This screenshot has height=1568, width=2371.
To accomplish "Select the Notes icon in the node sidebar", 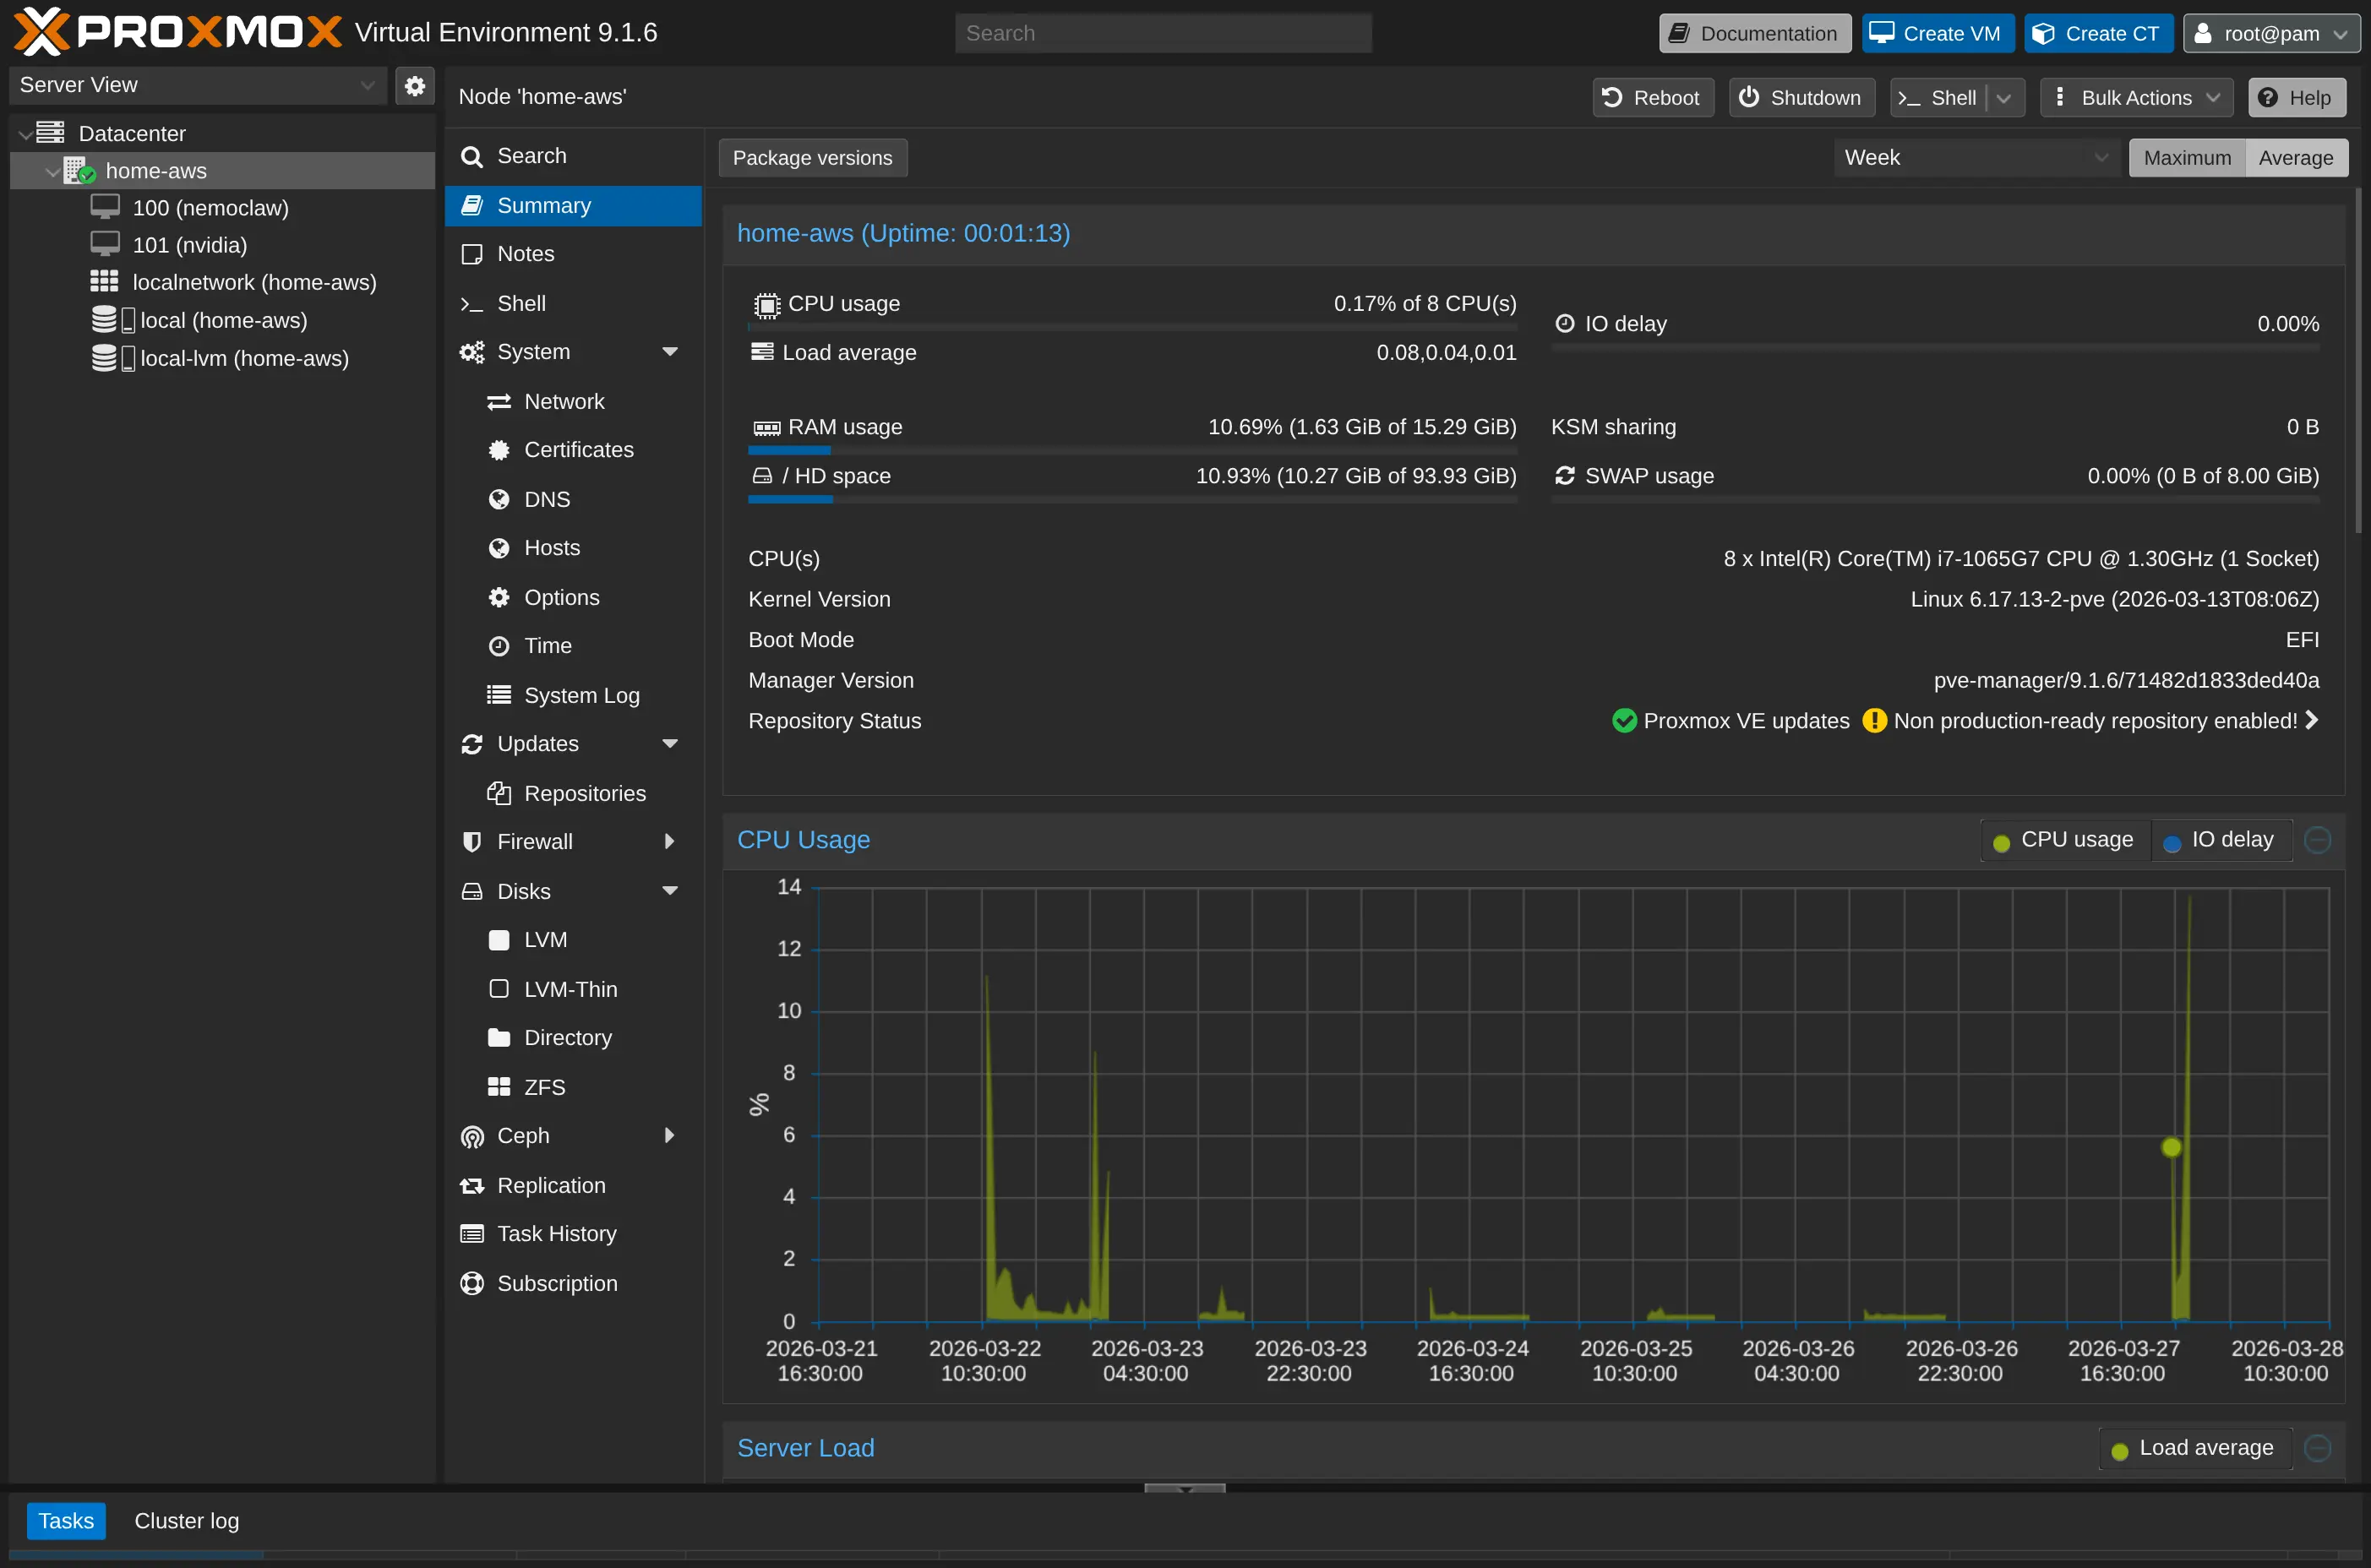I will [x=474, y=254].
